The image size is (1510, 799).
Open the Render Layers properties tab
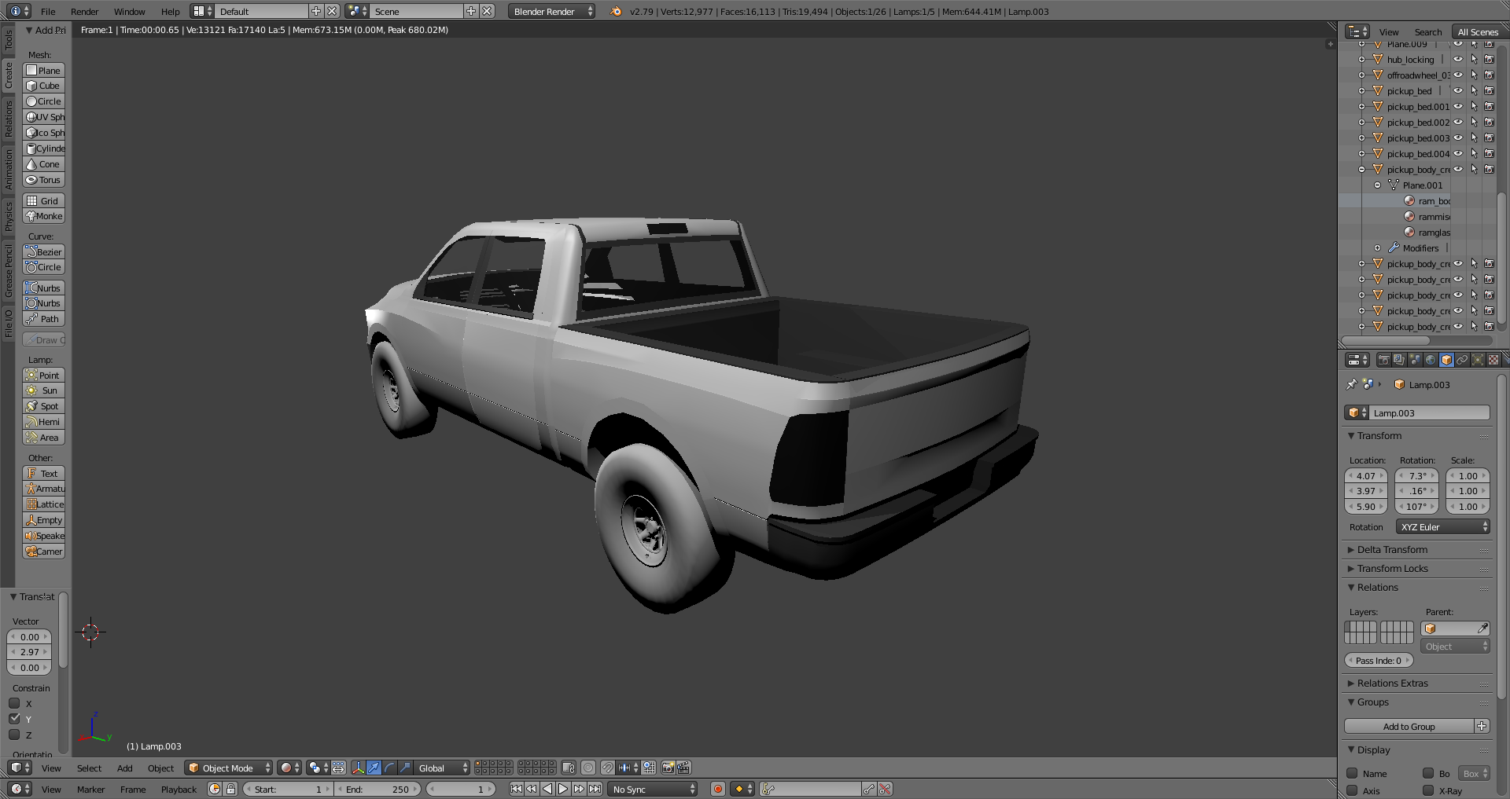point(1399,360)
